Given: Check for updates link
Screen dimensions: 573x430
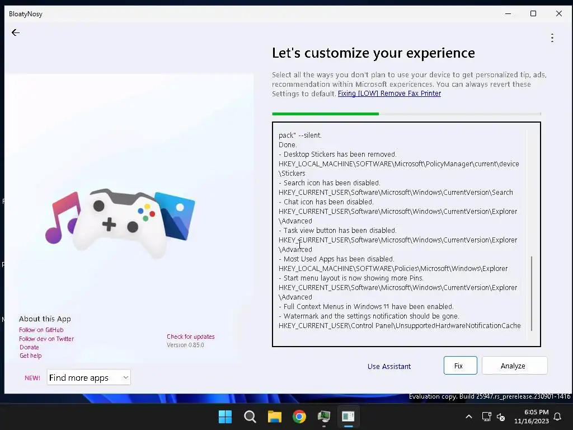Looking at the screenshot, I should [x=191, y=336].
